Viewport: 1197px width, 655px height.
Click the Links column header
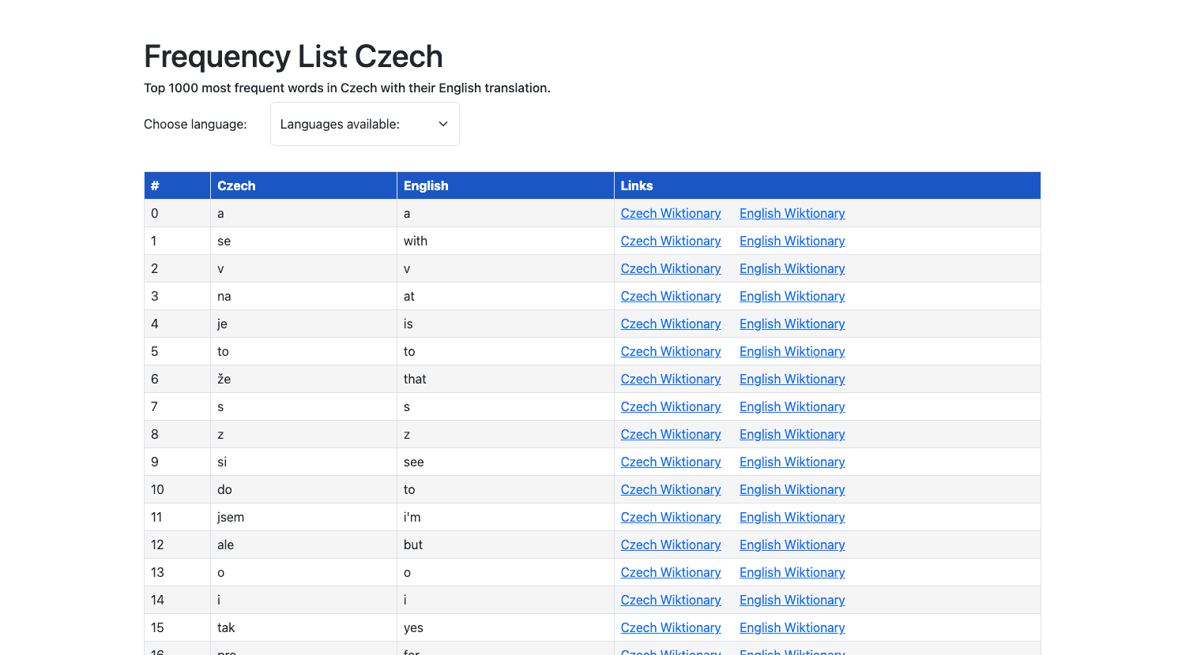point(637,185)
